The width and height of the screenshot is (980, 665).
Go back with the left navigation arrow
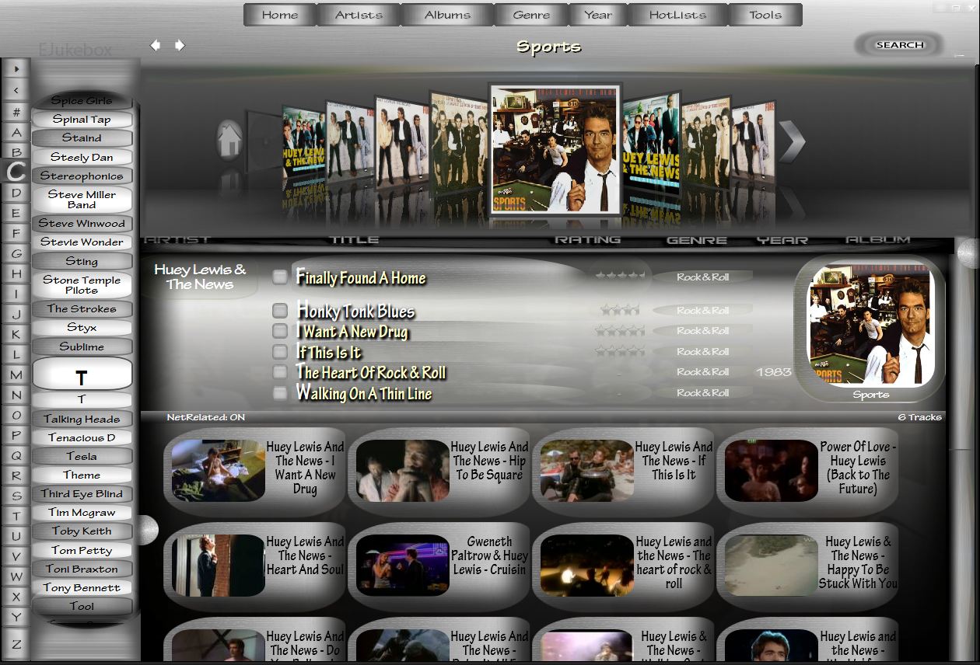156,45
